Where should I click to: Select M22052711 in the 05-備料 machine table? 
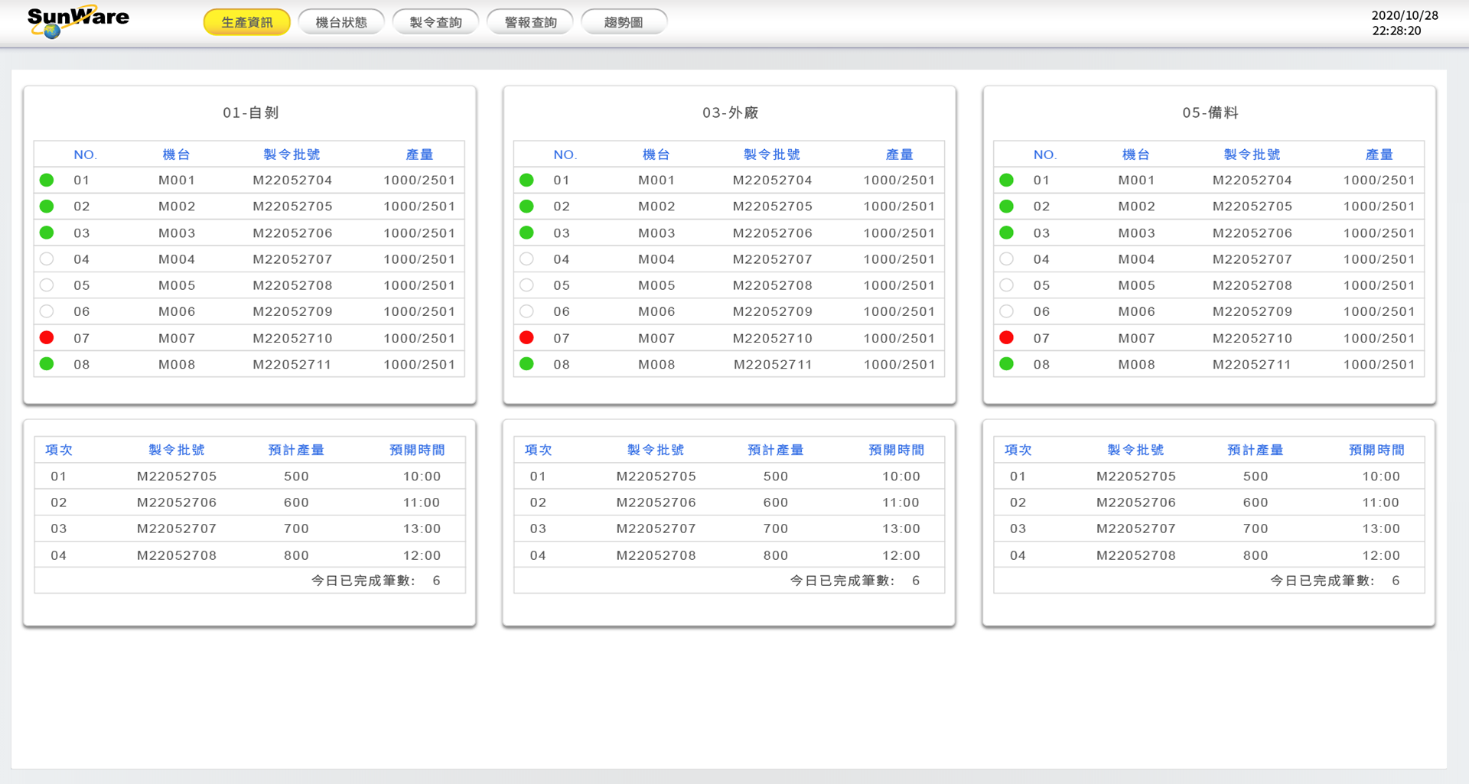click(x=1252, y=365)
